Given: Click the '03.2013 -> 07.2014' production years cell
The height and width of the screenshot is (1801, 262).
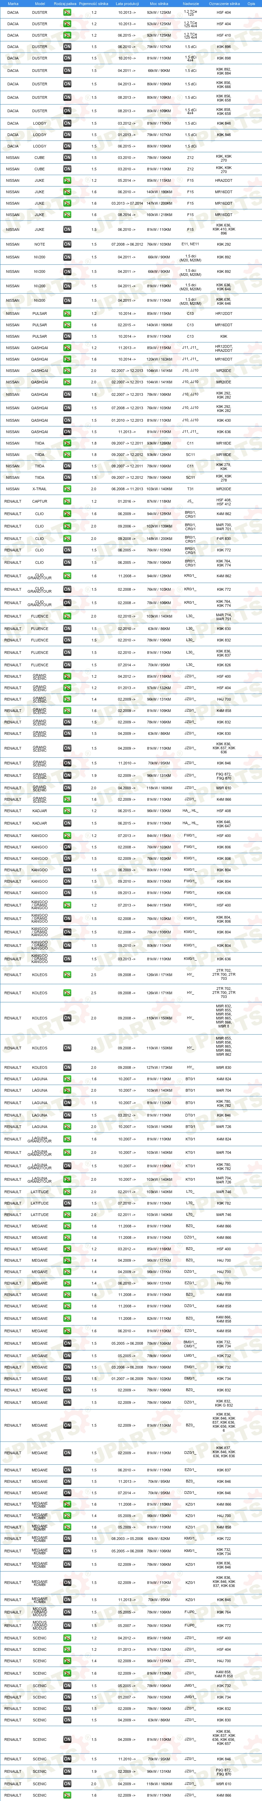Looking at the screenshot, I should pos(127,203).
